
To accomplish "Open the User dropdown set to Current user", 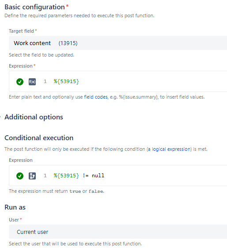I will click(118, 232).
